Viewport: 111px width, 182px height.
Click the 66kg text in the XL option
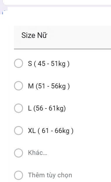(x=62, y=131)
